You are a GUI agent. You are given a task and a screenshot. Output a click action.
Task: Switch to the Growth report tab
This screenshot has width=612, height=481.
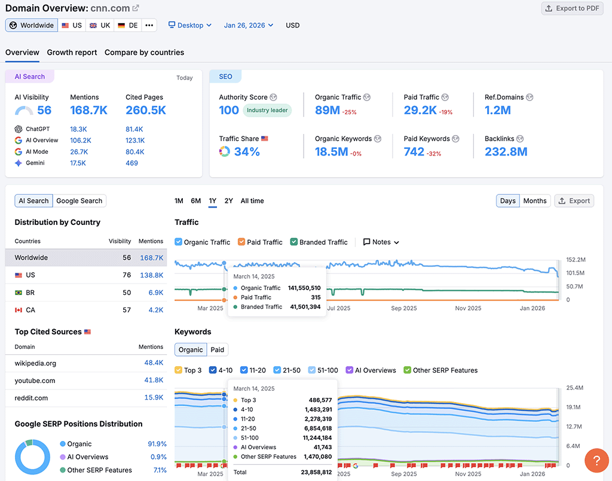click(x=72, y=52)
